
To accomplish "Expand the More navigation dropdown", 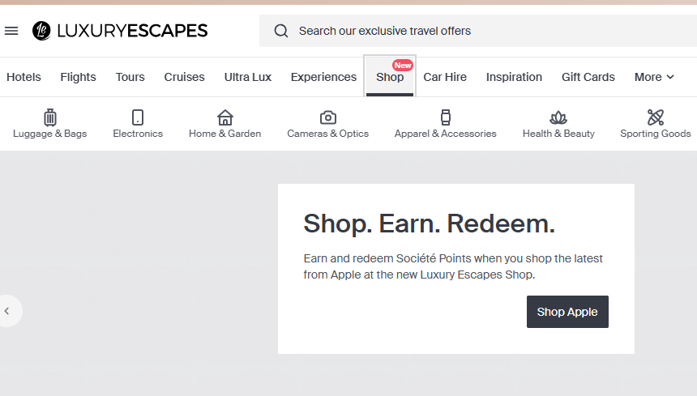I will [x=654, y=77].
